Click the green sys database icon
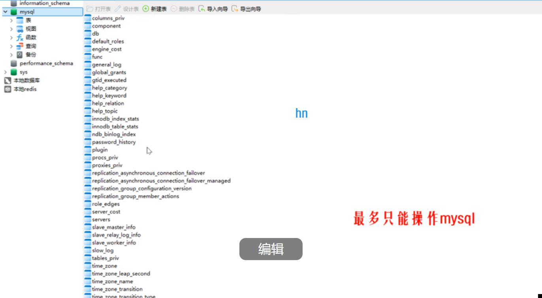The height and width of the screenshot is (298, 542). [x=14, y=72]
